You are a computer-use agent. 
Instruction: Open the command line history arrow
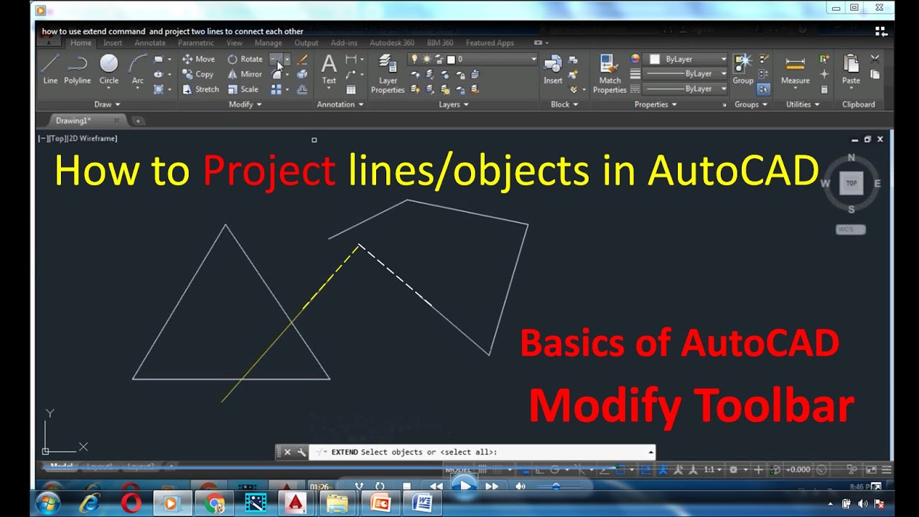click(651, 452)
